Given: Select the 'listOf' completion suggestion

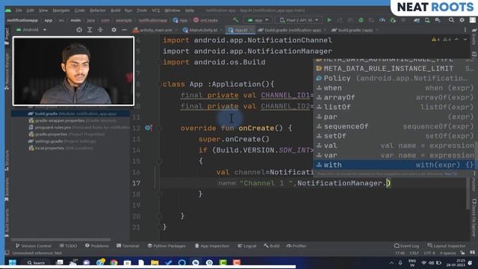Looking at the screenshot, I should coord(395,107).
